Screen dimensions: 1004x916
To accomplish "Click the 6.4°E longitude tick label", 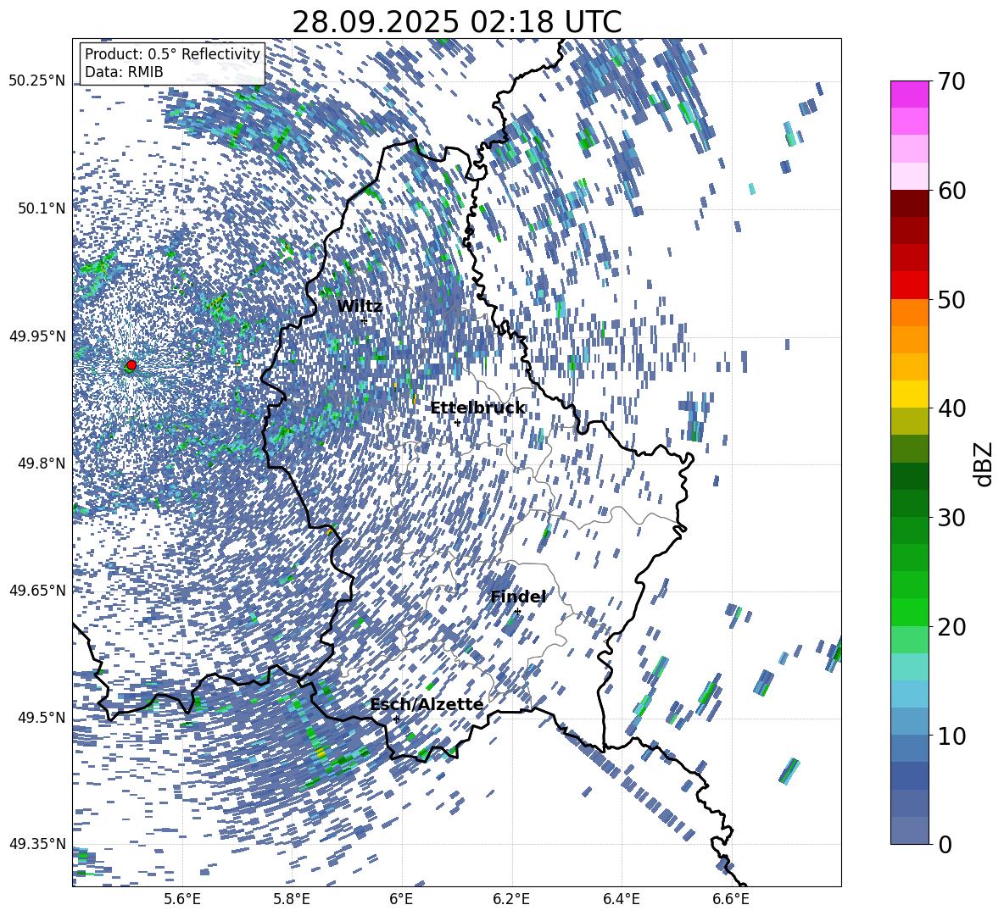I will point(621,899).
